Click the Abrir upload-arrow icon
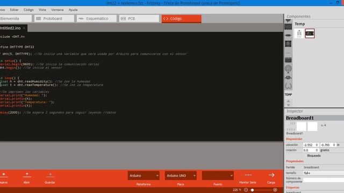344x193 pixels. pyautogui.click(x=27, y=175)
